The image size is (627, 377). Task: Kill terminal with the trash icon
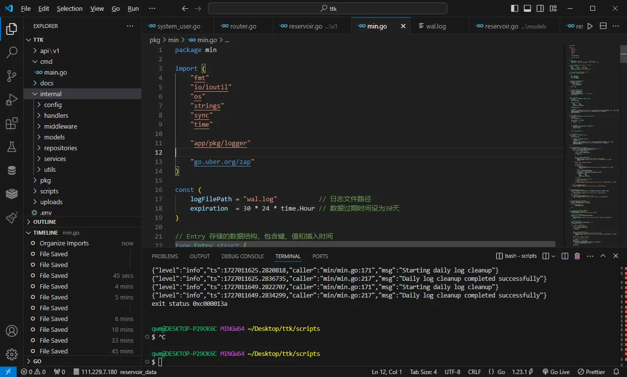pos(577,256)
